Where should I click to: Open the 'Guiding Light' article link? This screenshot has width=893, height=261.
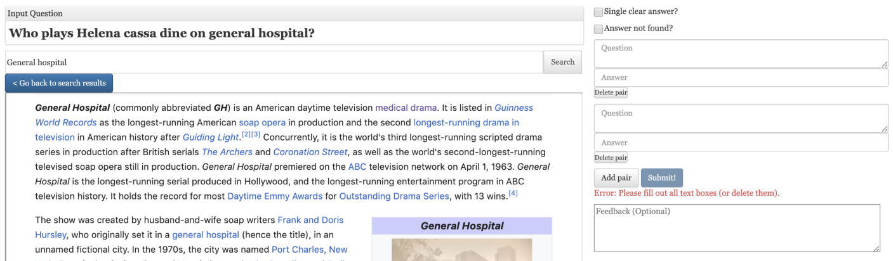(x=211, y=137)
